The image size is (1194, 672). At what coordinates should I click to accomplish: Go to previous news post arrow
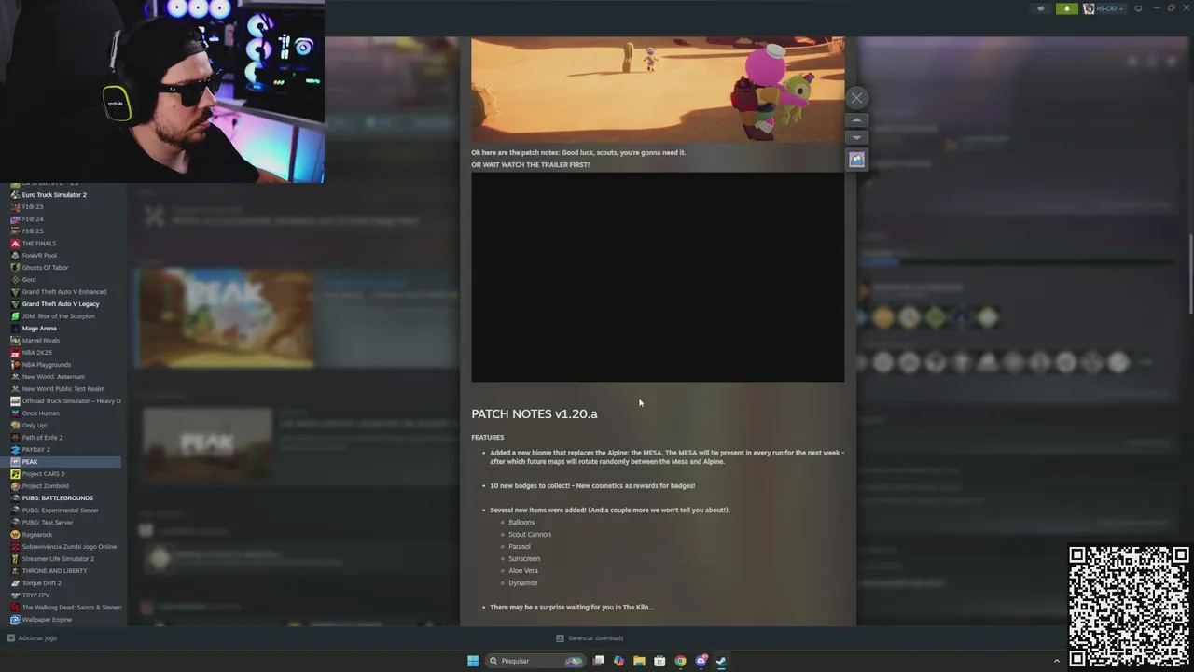pos(856,120)
